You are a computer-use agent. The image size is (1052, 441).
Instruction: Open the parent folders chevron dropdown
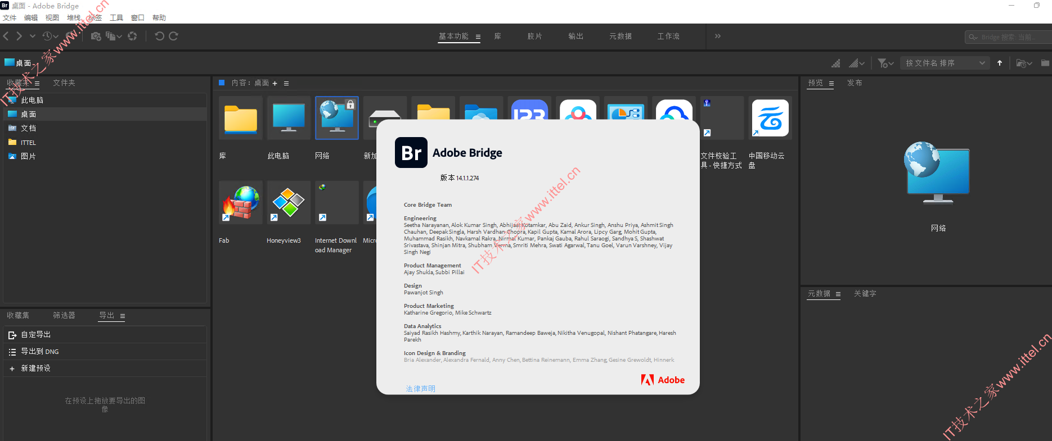click(x=32, y=36)
